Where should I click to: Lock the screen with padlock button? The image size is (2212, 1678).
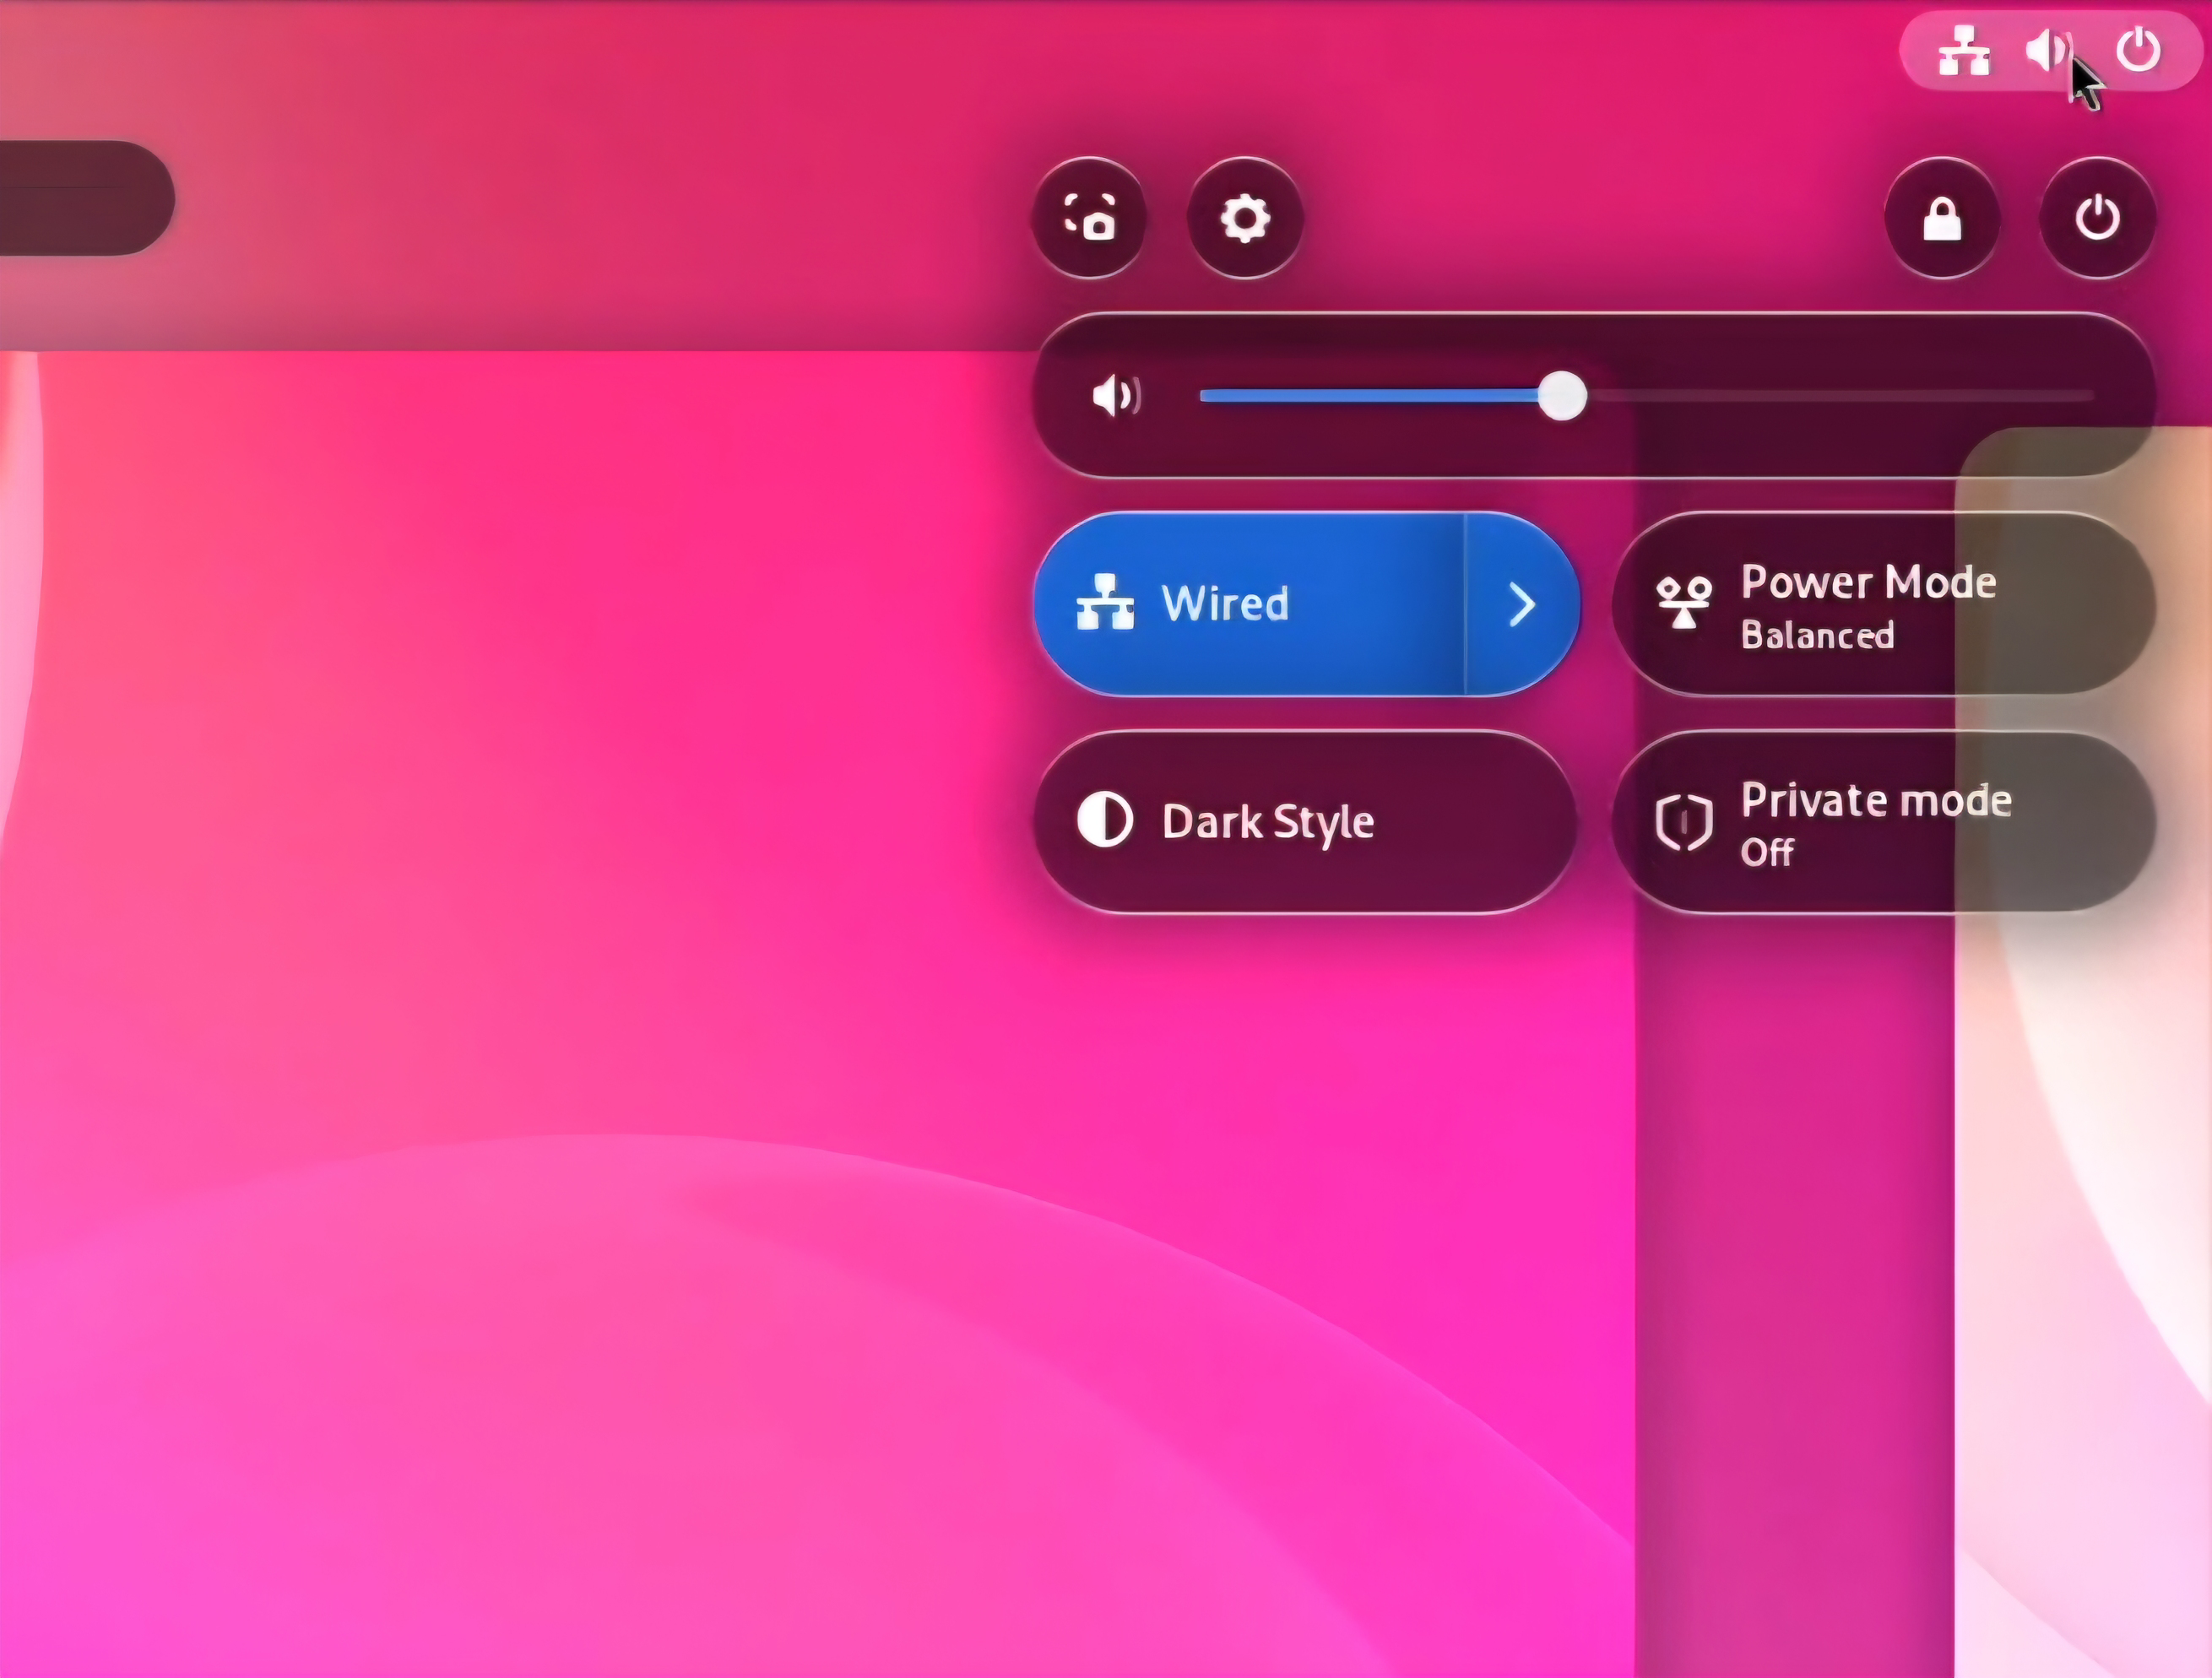click(1942, 217)
